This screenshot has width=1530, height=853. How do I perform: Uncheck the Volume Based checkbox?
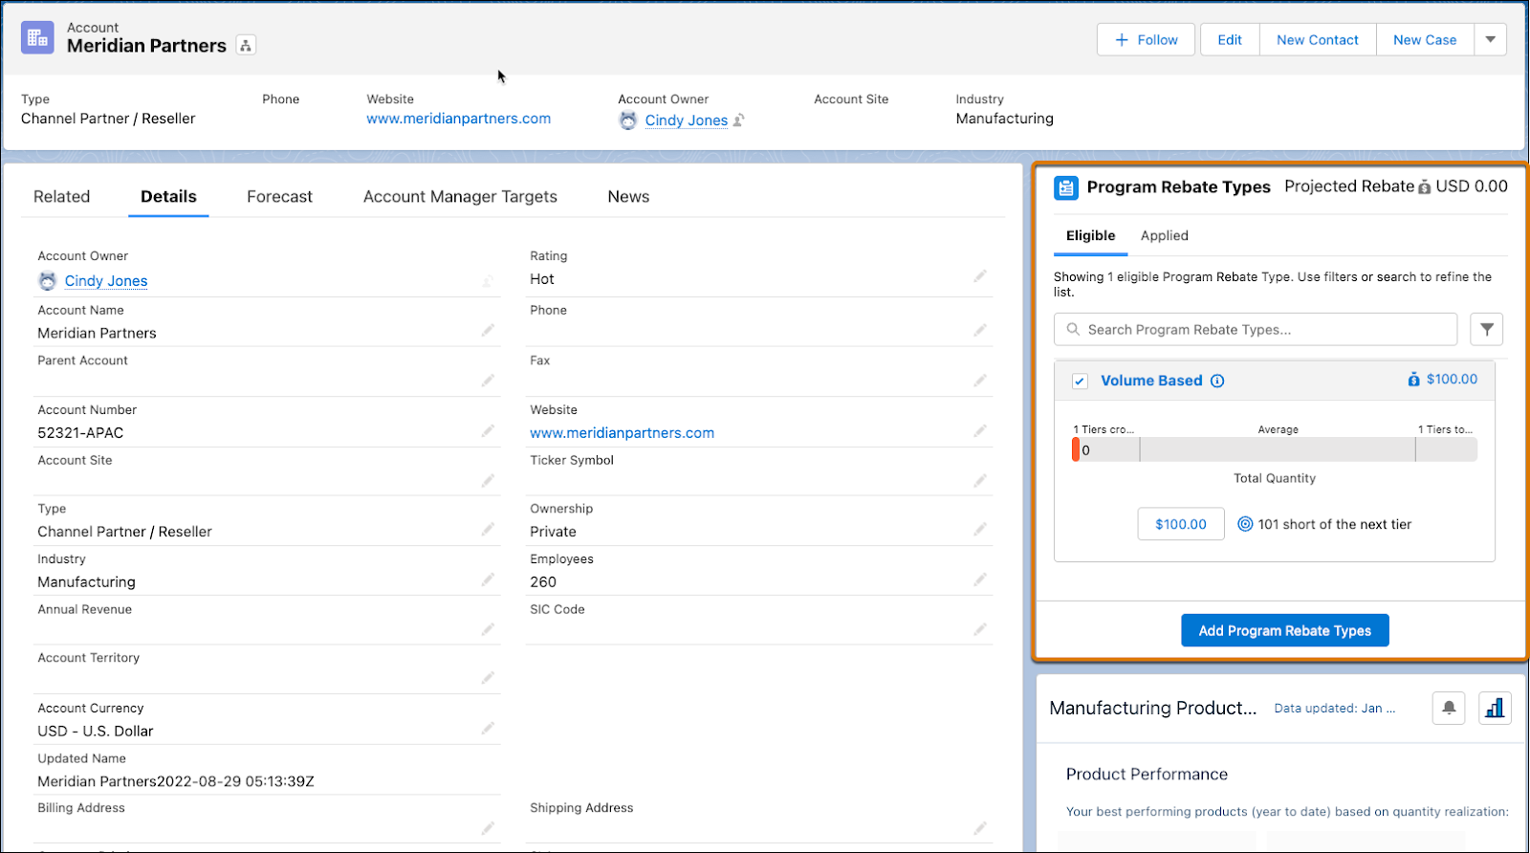pyautogui.click(x=1080, y=381)
